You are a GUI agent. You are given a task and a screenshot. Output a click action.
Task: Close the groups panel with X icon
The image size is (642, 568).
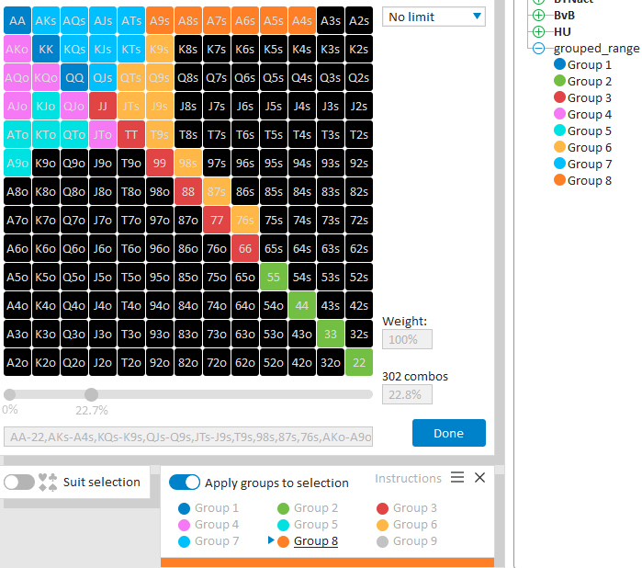click(x=479, y=478)
